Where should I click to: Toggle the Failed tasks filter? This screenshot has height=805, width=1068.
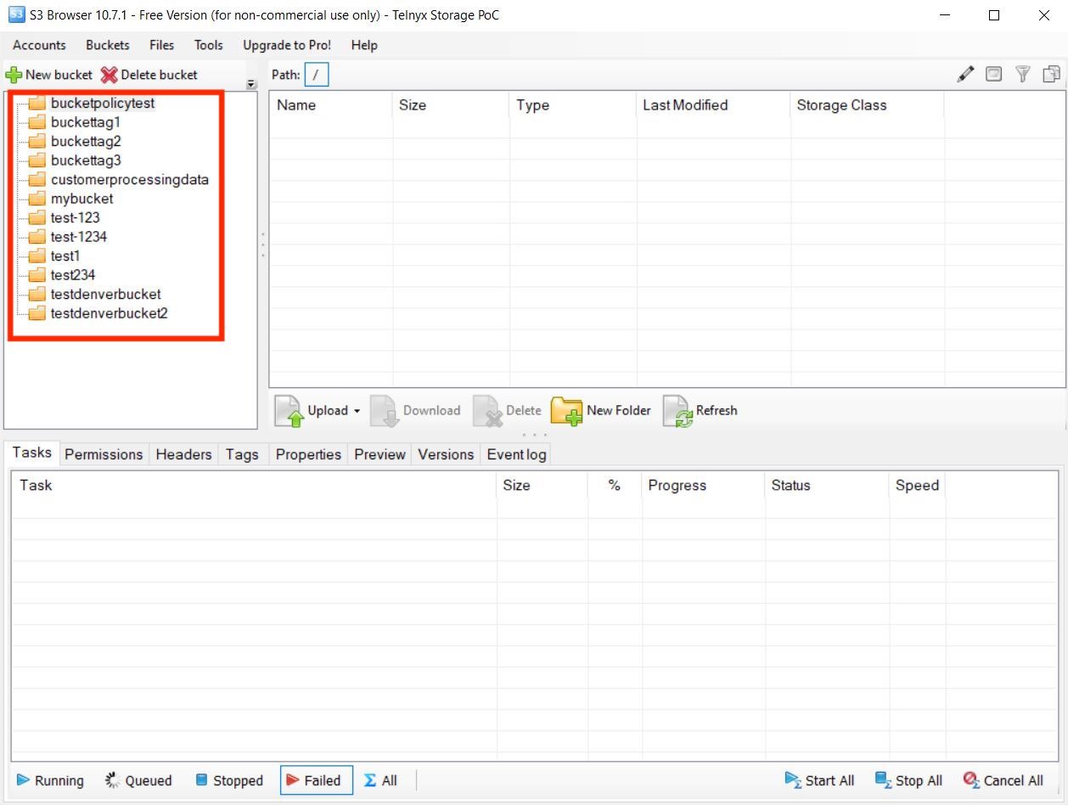point(317,780)
